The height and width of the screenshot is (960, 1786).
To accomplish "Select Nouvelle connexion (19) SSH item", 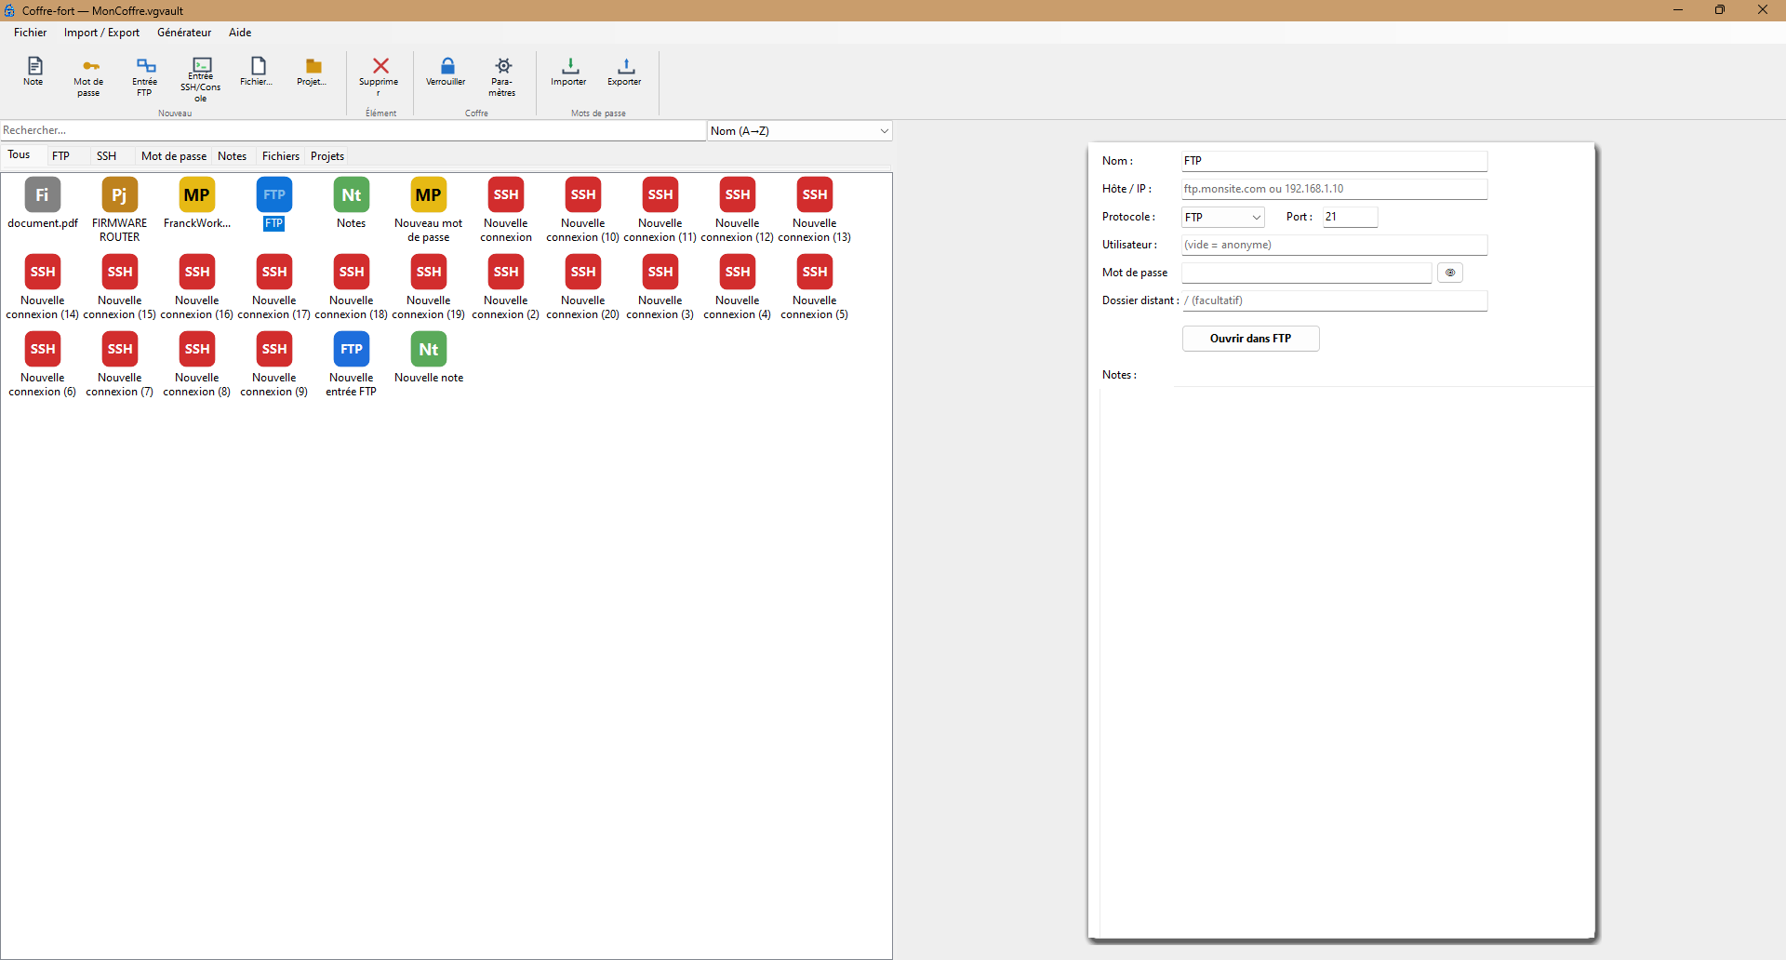I will (429, 287).
